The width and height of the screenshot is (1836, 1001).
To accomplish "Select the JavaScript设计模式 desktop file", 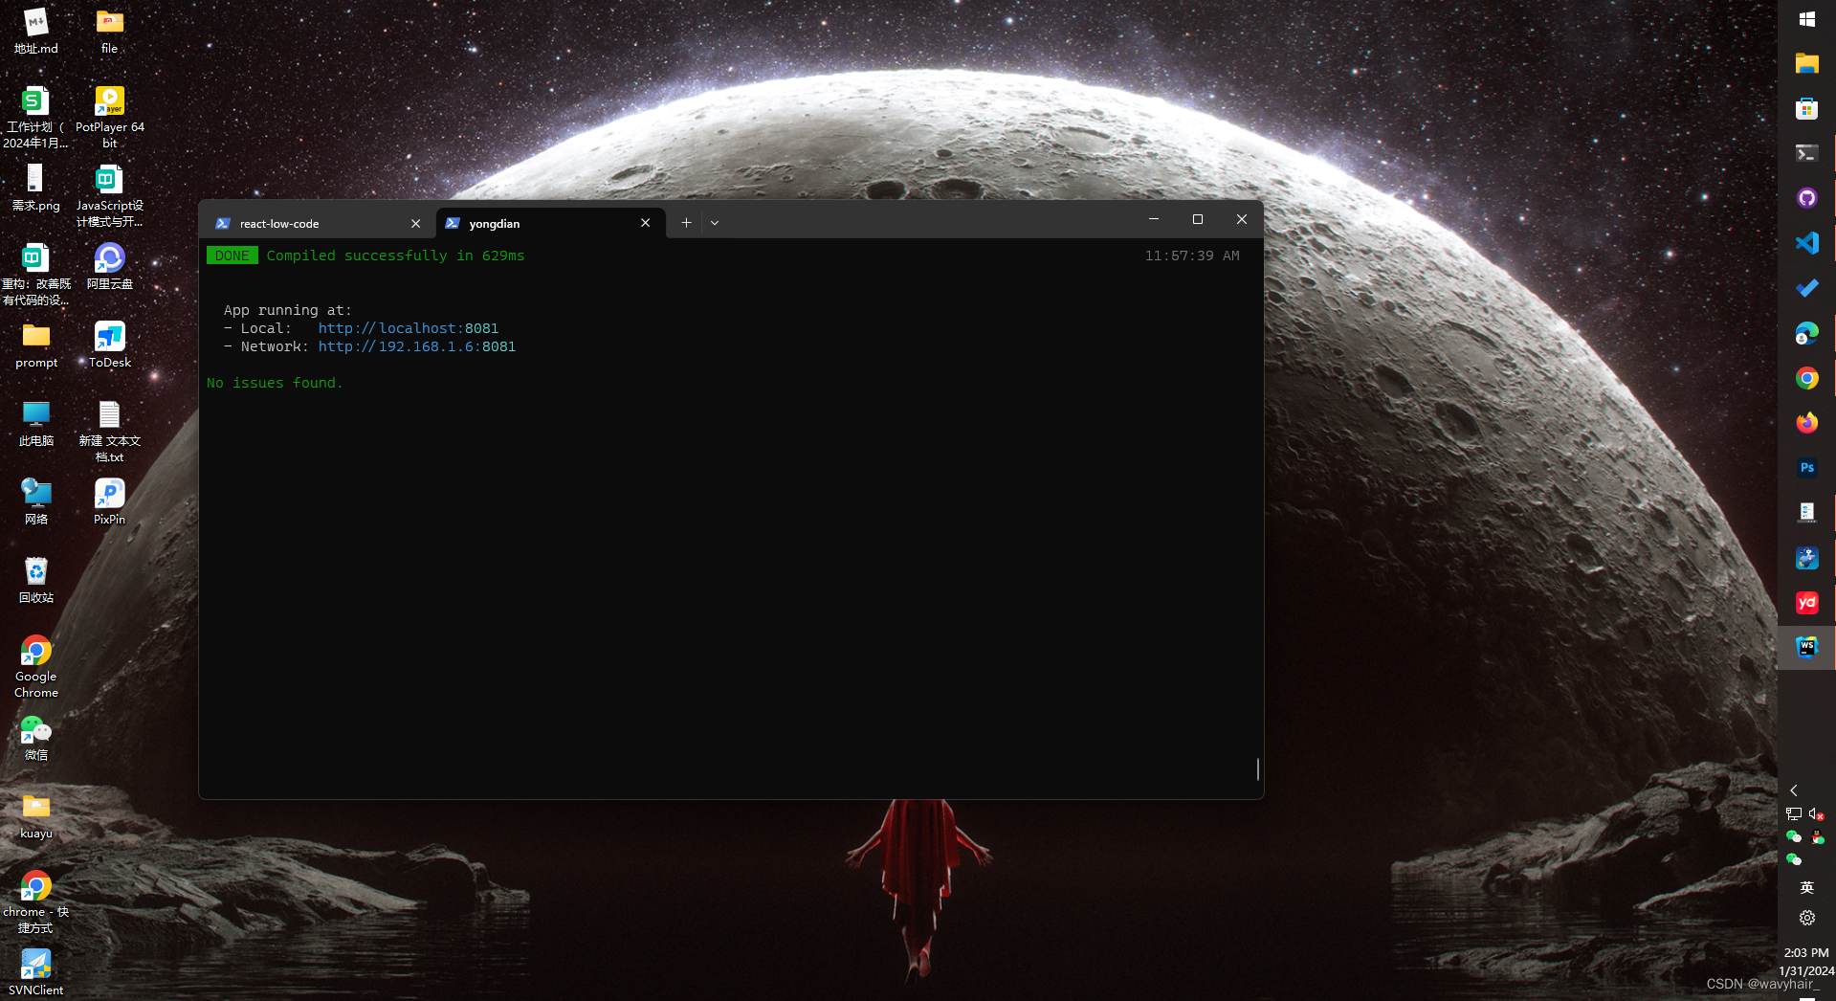I will [110, 195].
